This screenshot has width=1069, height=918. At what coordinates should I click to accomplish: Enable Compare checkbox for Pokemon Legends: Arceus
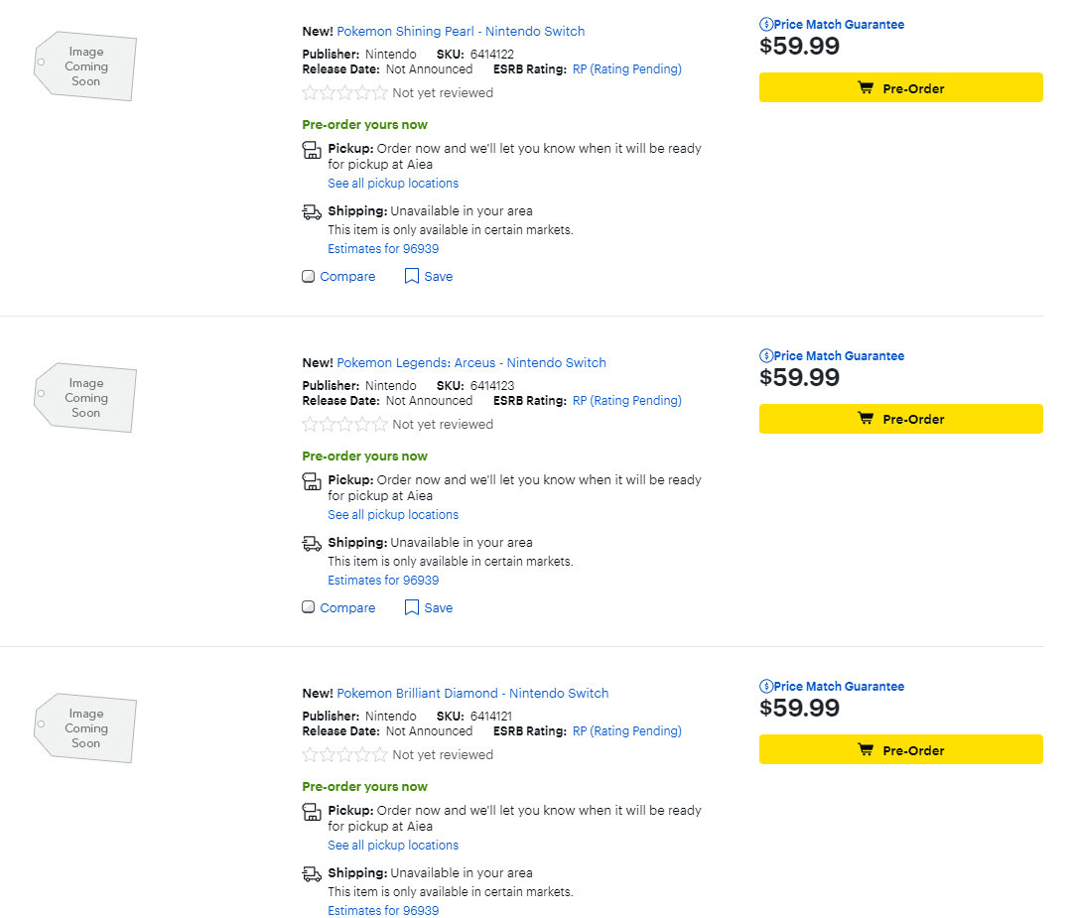pos(309,608)
